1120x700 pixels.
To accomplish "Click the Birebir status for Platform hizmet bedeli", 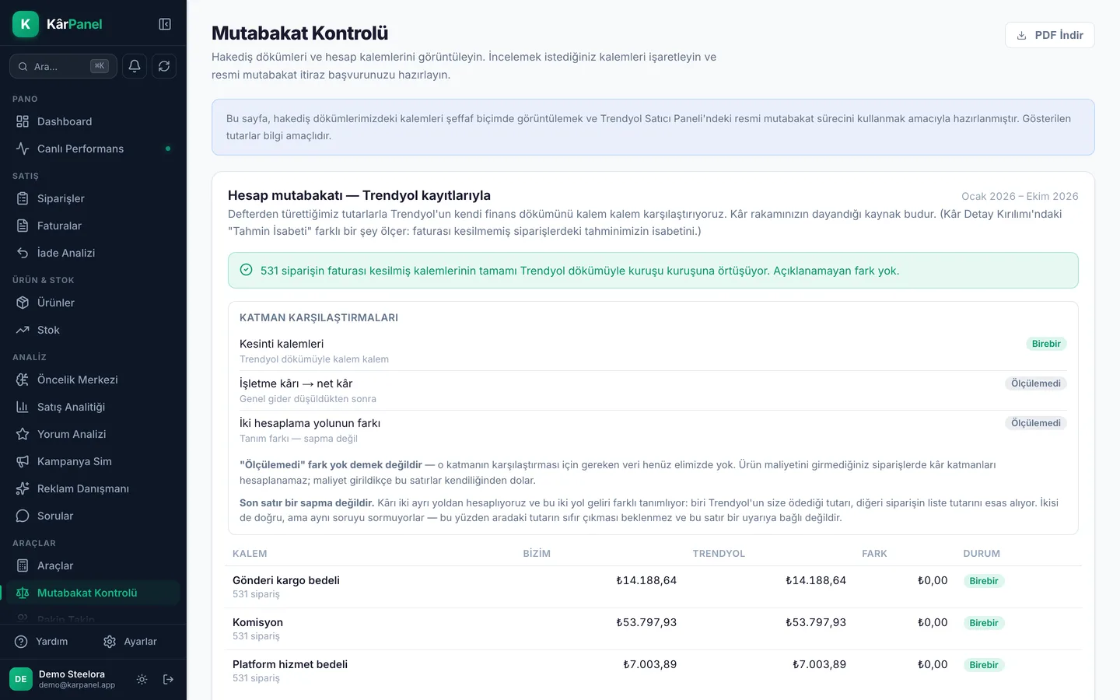I will click(x=984, y=665).
